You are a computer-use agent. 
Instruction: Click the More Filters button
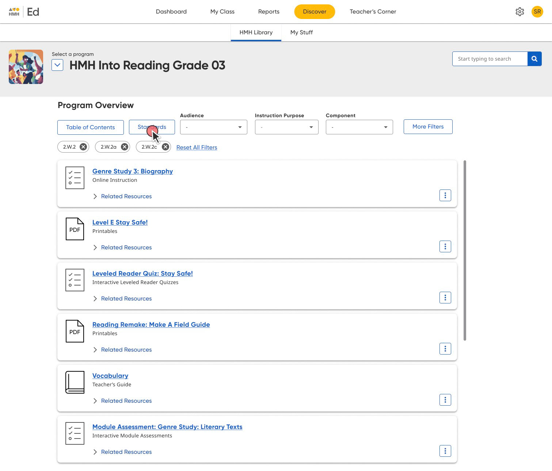pyautogui.click(x=428, y=127)
